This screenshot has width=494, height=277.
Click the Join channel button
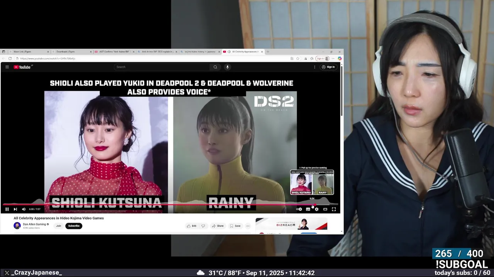[59, 226]
